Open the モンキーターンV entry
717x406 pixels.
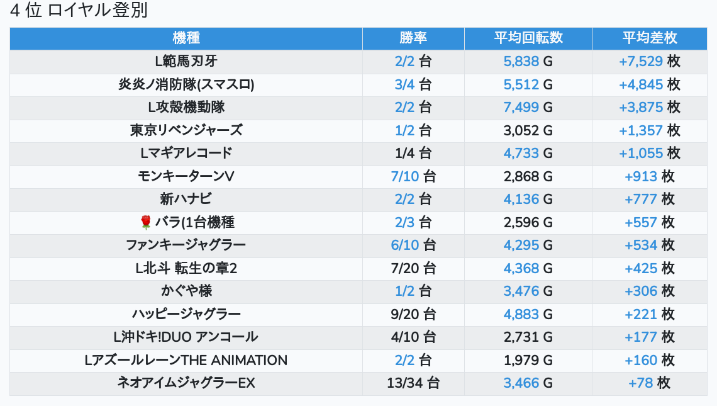[x=186, y=176]
